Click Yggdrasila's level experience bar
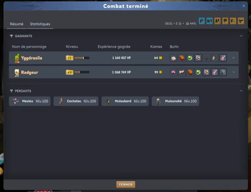This screenshot has height=192, width=251. coord(82,58)
